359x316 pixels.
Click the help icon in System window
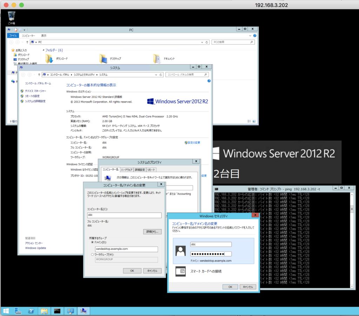tap(209, 81)
